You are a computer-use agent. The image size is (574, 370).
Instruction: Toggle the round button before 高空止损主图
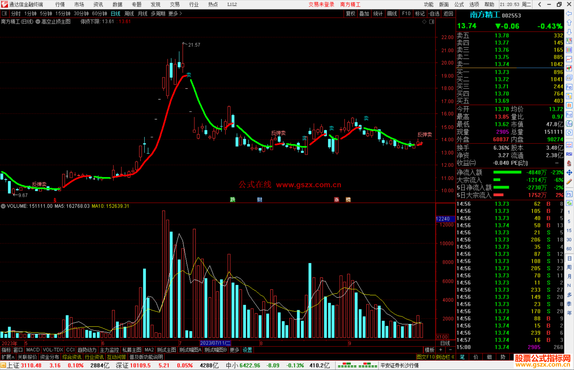pyautogui.click(x=38, y=22)
